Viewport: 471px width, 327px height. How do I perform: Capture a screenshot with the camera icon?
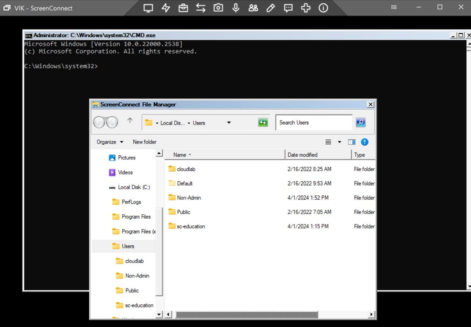218,8
